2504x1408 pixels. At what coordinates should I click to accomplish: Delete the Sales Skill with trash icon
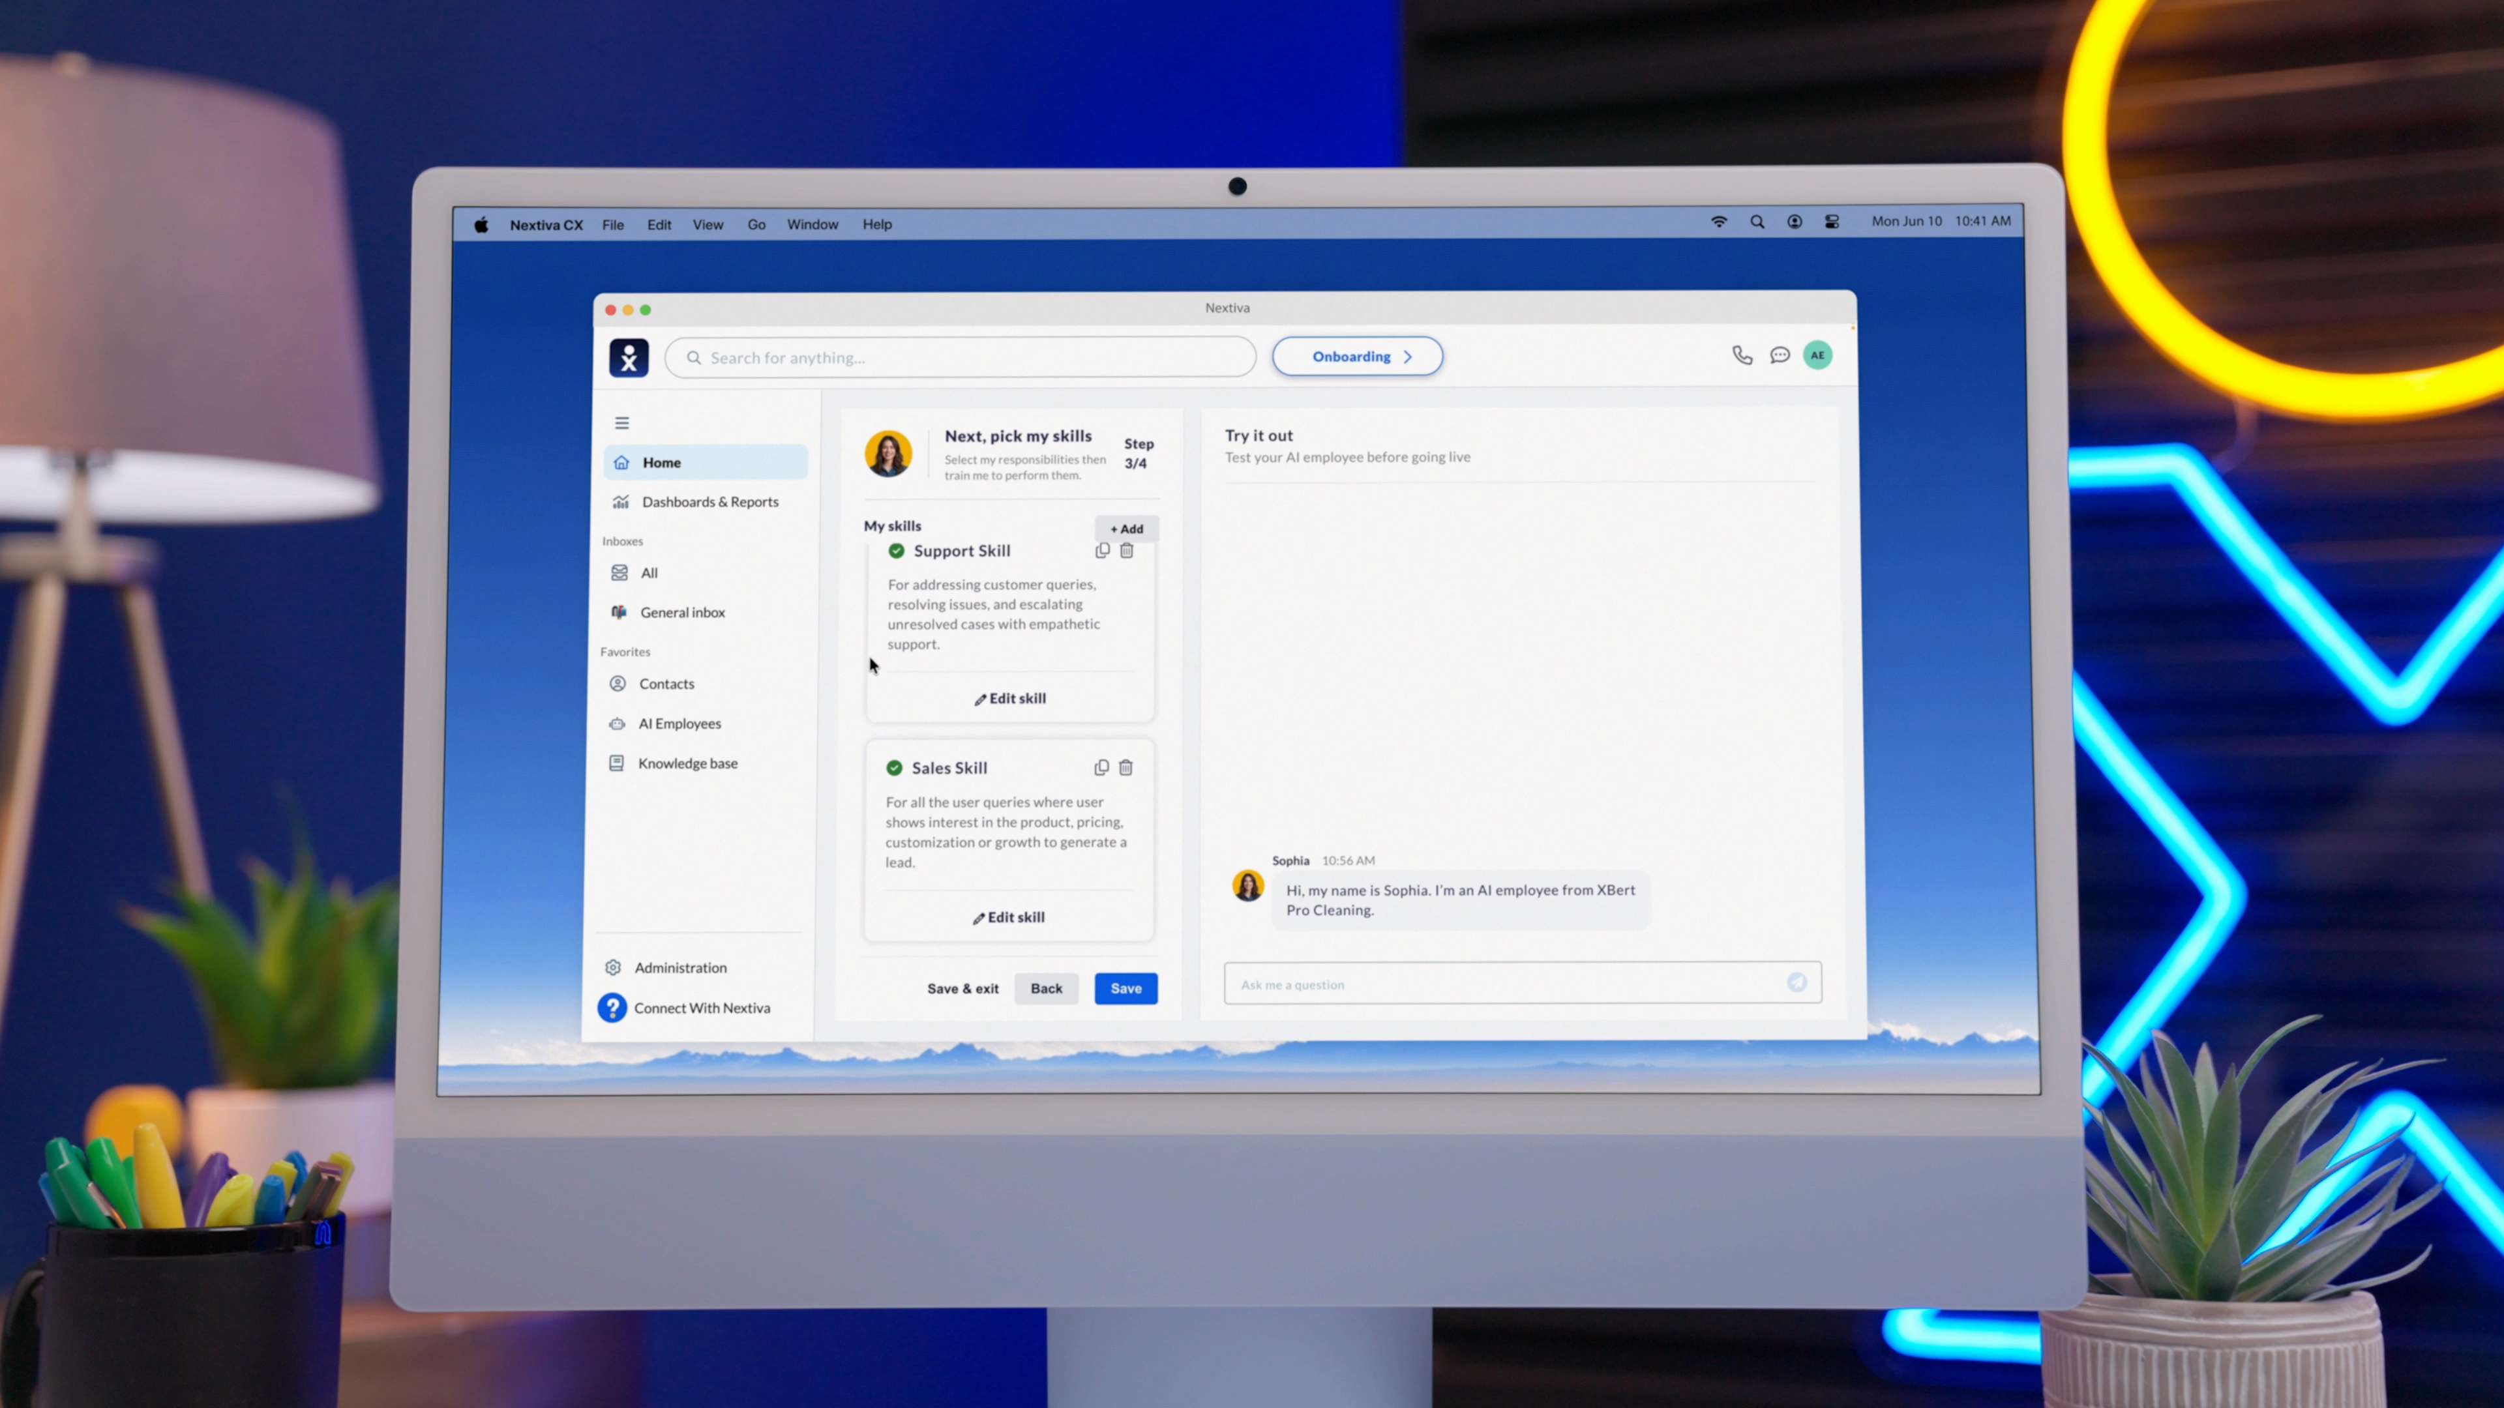1125,768
